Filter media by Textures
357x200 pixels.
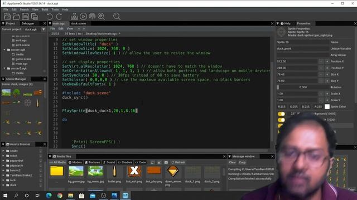pyautogui.click(x=92, y=162)
